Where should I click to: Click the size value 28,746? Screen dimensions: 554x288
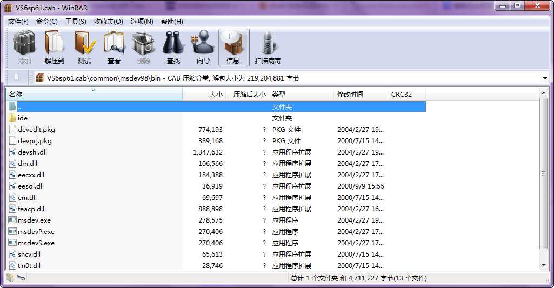pyautogui.click(x=212, y=265)
